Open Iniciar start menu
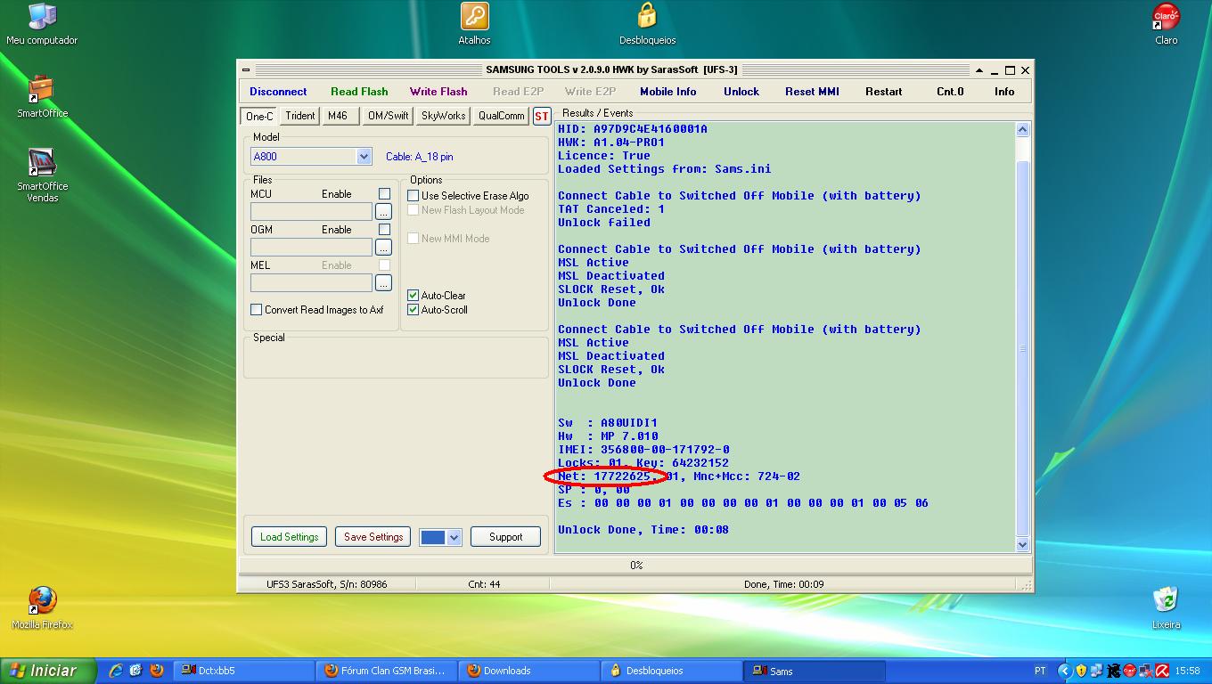 coord(47,671)
